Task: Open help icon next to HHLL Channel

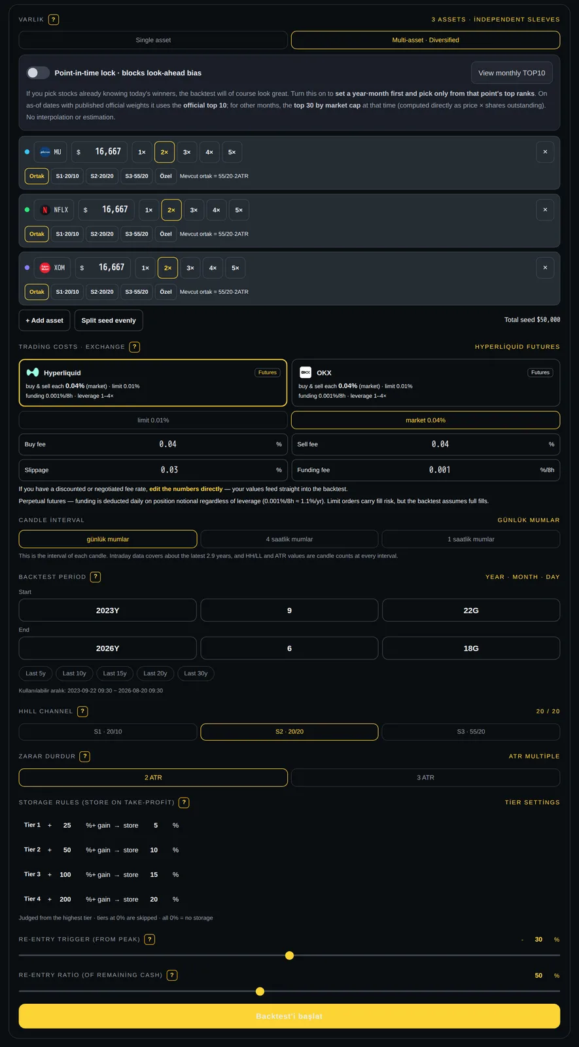Action: (x=82, y=711)
